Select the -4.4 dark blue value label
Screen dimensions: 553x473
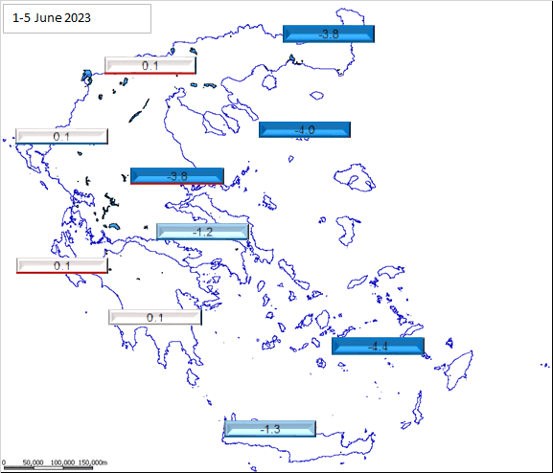coord(378,346)
